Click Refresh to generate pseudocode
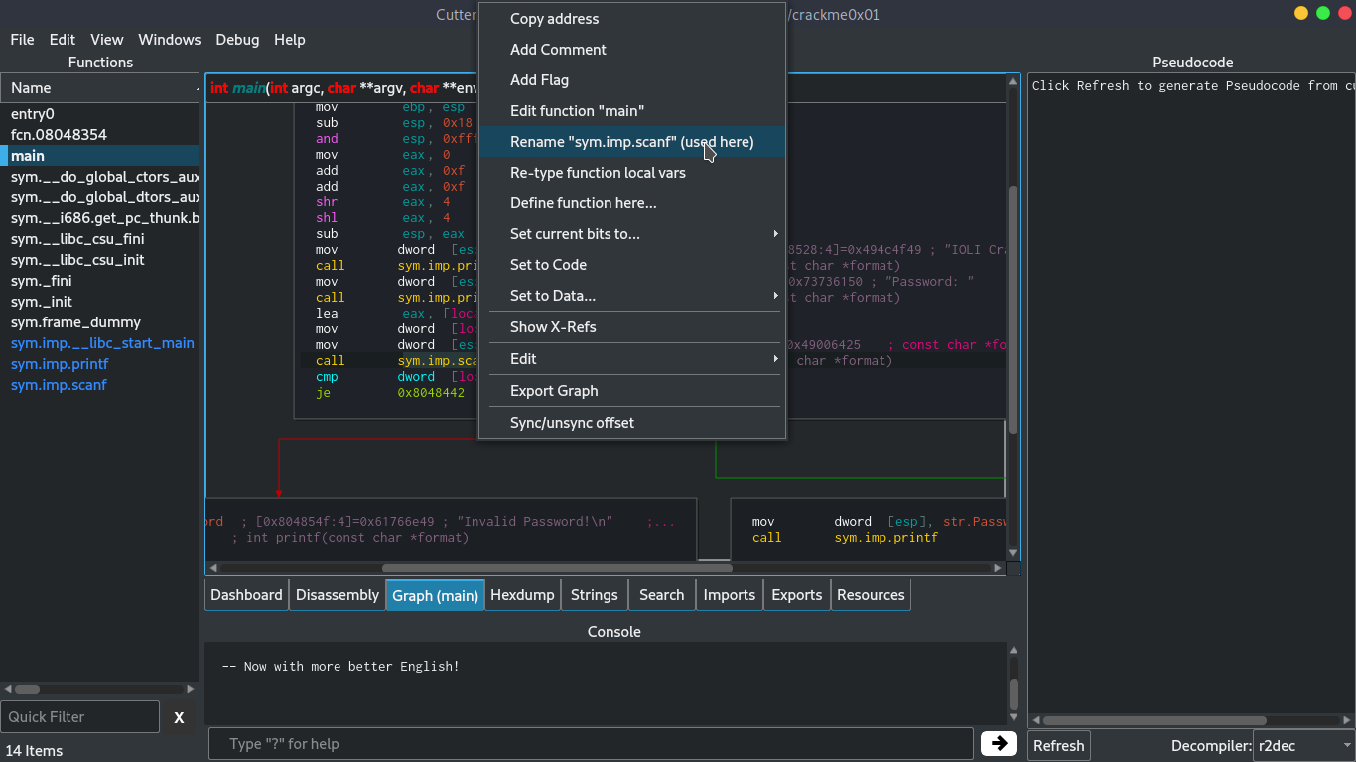 pos(1058,745)
